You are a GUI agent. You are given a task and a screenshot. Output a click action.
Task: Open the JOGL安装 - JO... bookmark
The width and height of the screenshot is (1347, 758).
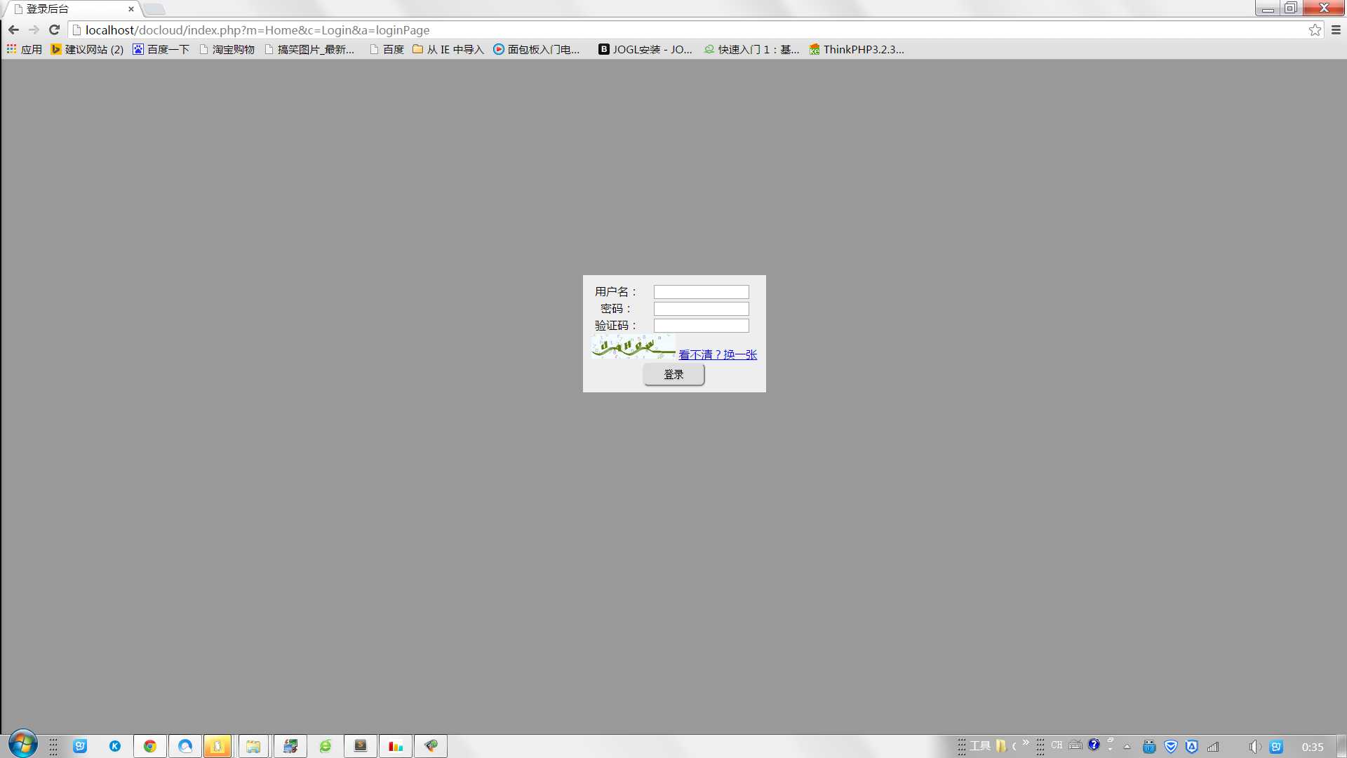(x=645, y=49)
